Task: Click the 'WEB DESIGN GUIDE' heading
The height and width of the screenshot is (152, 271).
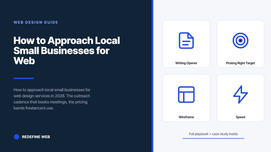Action: click(36, 23)
